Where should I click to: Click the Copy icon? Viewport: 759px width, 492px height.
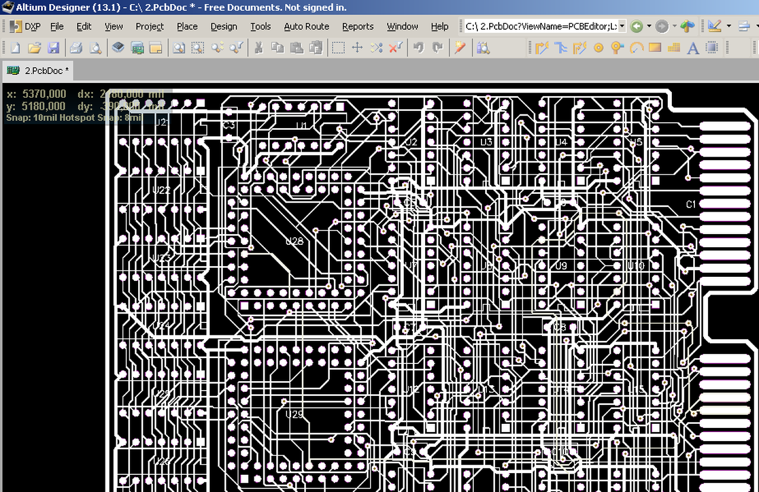[278, 48]
